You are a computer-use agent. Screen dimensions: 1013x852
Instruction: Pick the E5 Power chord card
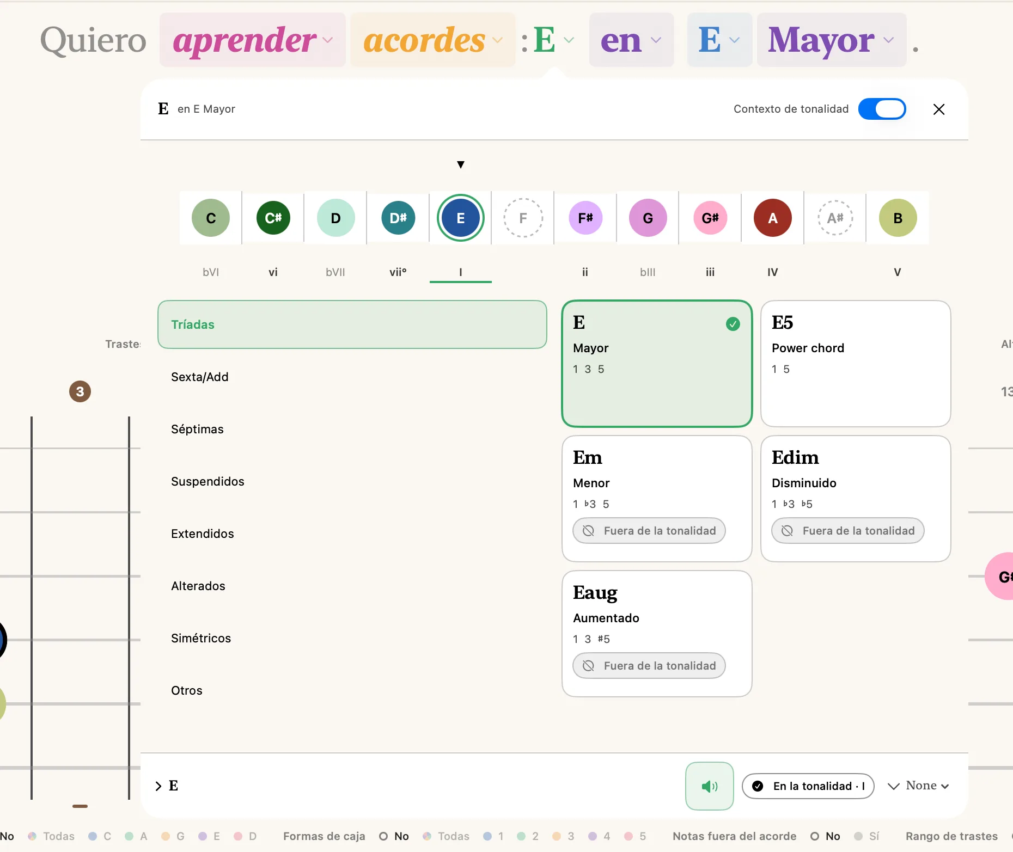point(856,364)
